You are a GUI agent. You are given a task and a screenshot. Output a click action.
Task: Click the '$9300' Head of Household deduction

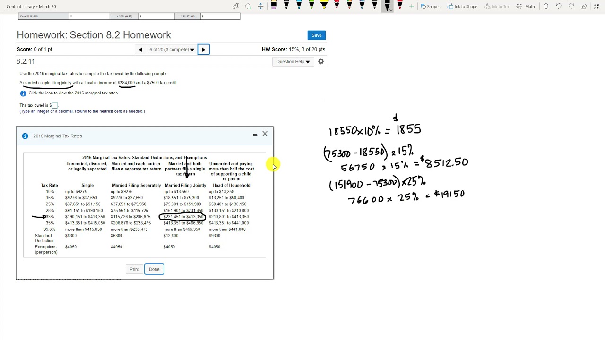click(215, 236)
